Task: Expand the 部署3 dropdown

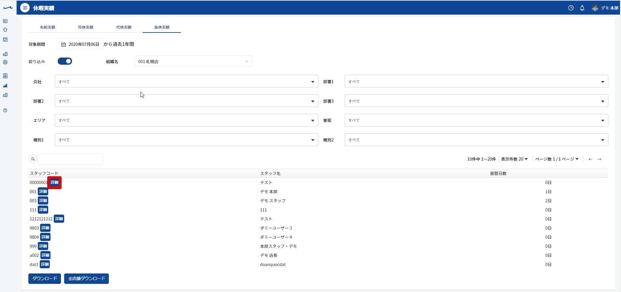Action: tap(476, 101)
